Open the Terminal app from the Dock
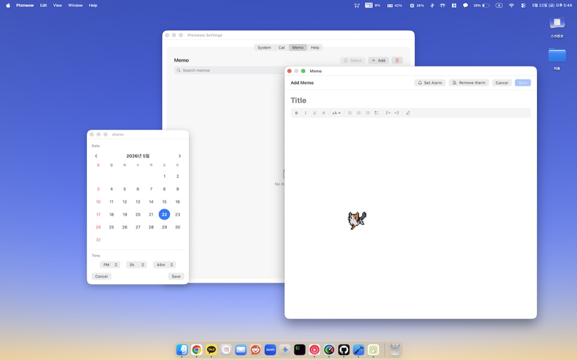 pyautogui.click(x=300, y=350)
